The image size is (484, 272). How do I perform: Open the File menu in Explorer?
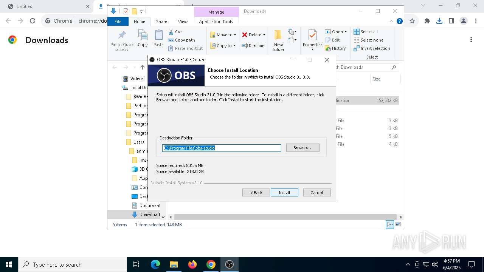[118, 22]
